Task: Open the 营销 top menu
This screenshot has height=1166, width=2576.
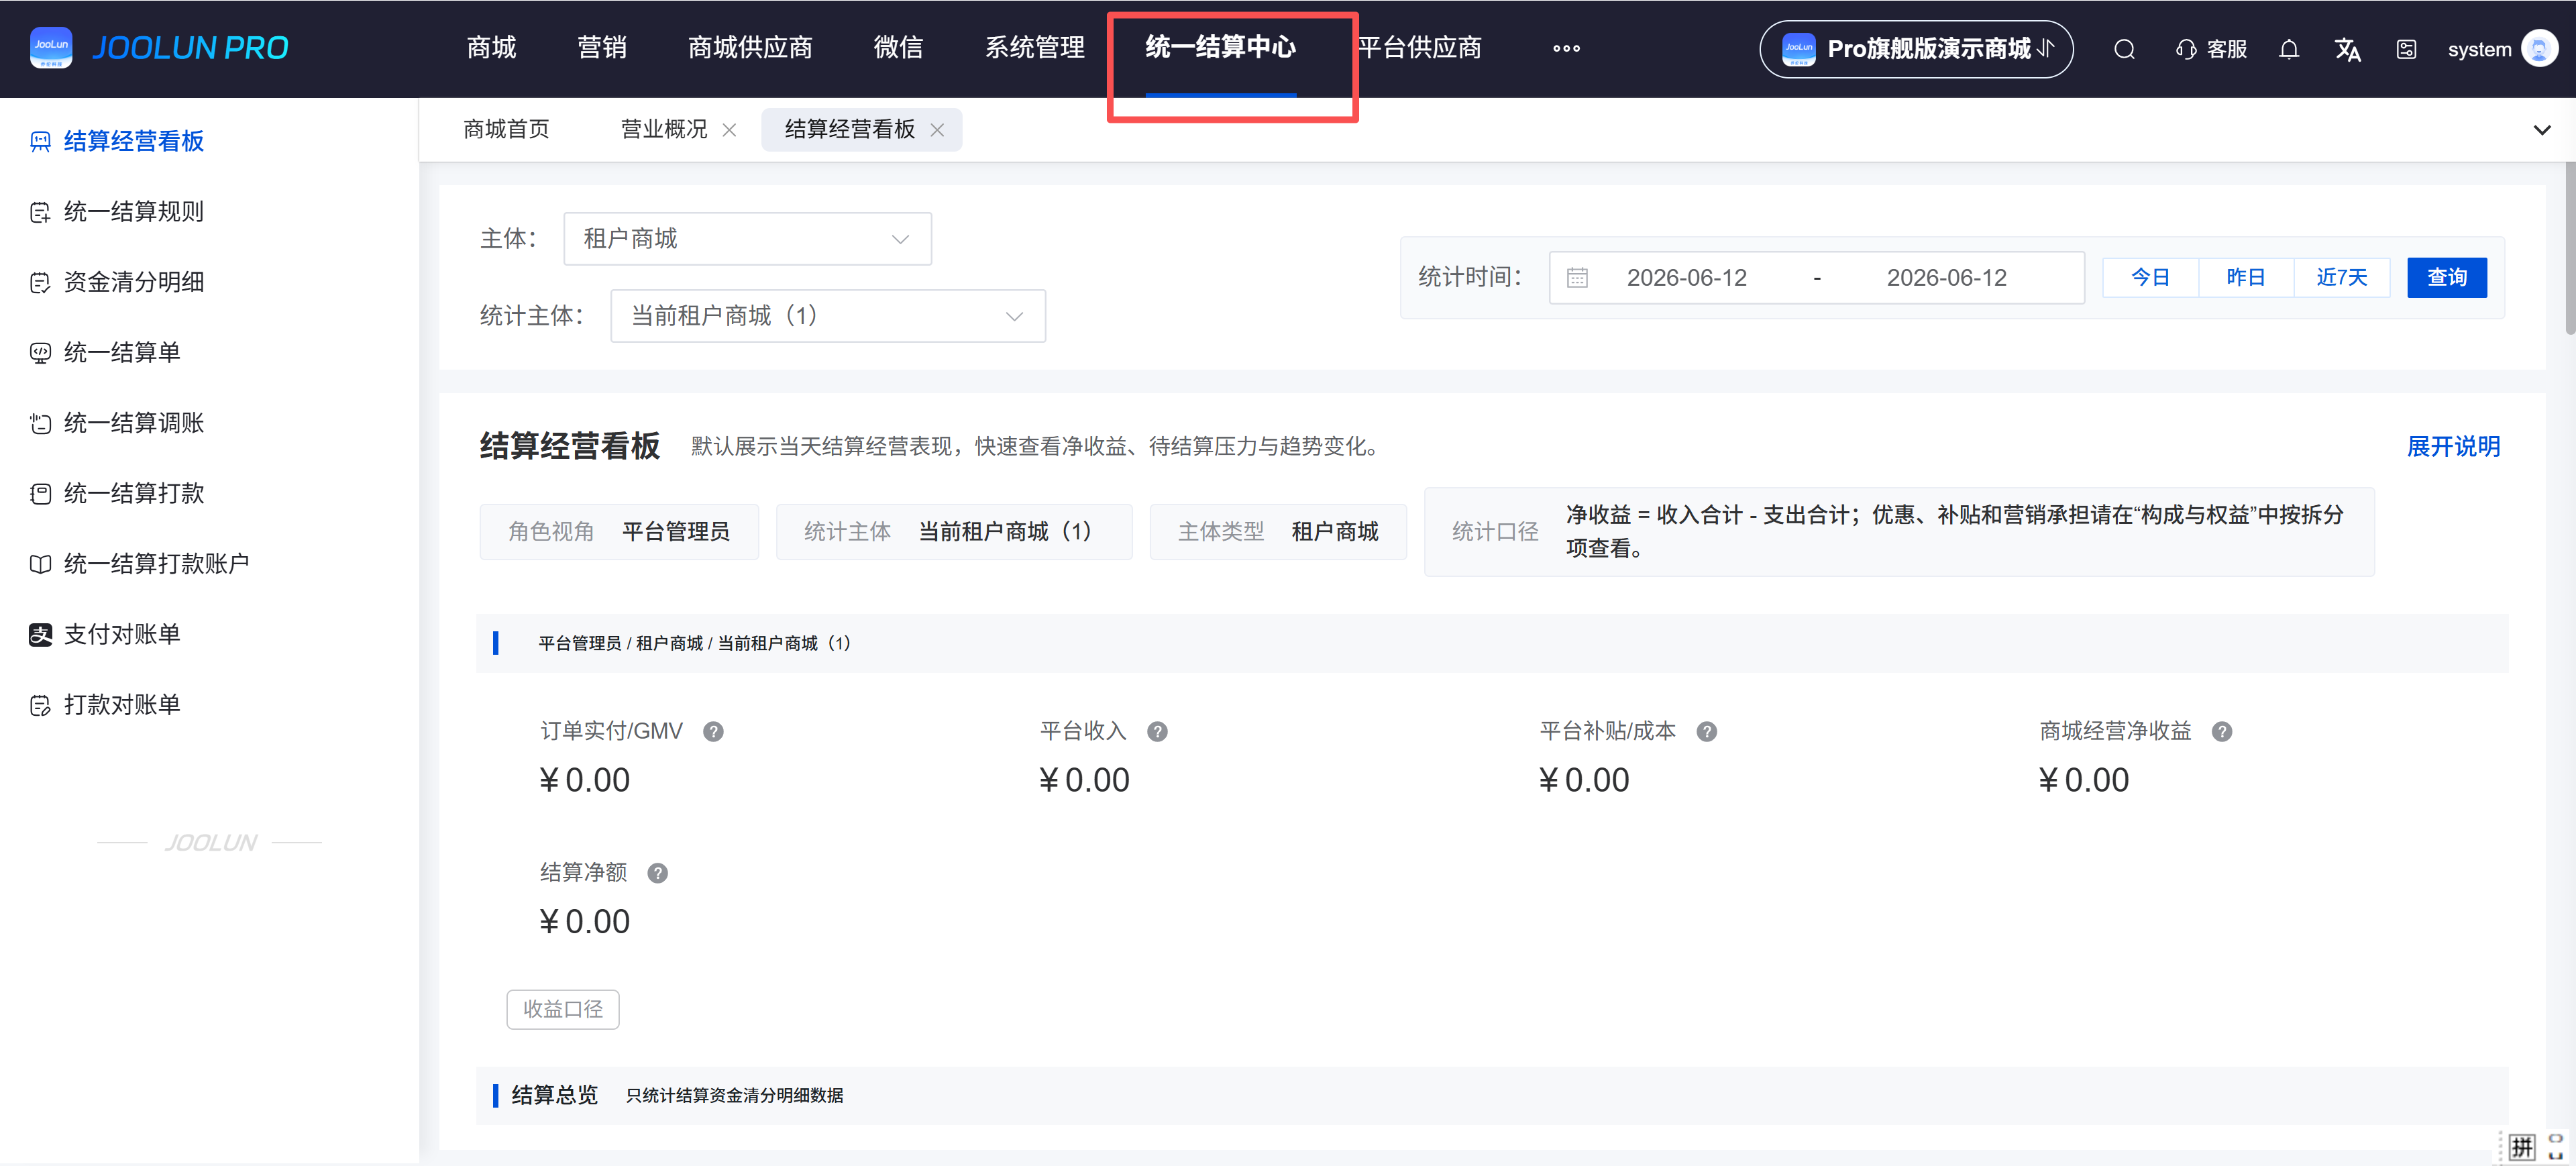Action: [x=602, y=47]
